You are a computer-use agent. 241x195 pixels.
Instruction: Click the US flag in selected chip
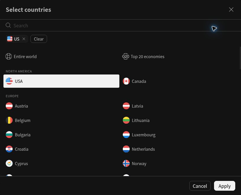[10, 39]
